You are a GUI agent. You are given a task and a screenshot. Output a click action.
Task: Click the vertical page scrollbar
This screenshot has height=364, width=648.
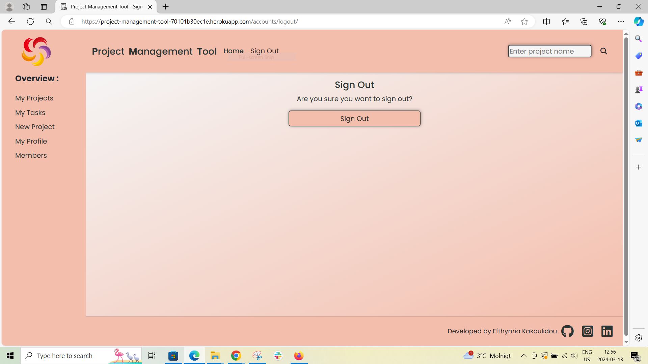[x=626, y=185]
